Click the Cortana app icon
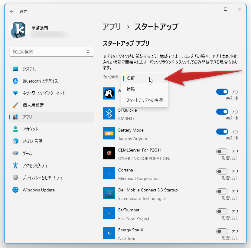The image size is (251, 248). click(x=109, y=173)
